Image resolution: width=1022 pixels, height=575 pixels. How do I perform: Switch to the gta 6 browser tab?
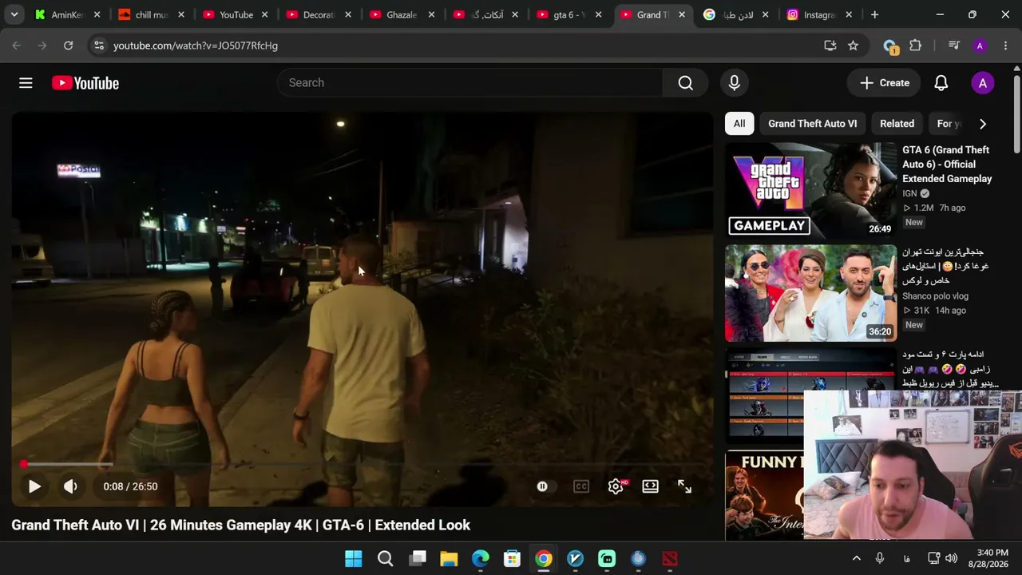(x=569, y=14)
